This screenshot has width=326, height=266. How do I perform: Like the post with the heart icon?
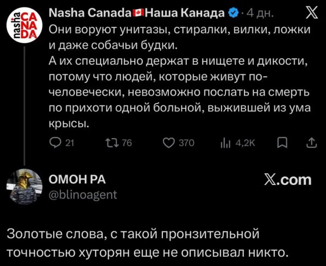pyautogui.click(x=169, y=143)
